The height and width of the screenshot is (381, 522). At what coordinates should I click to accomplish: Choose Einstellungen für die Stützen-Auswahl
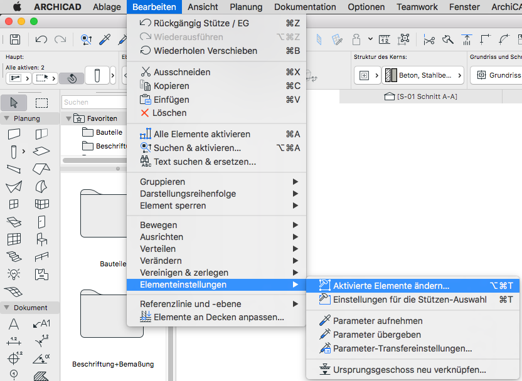click(x=412, y=300)
